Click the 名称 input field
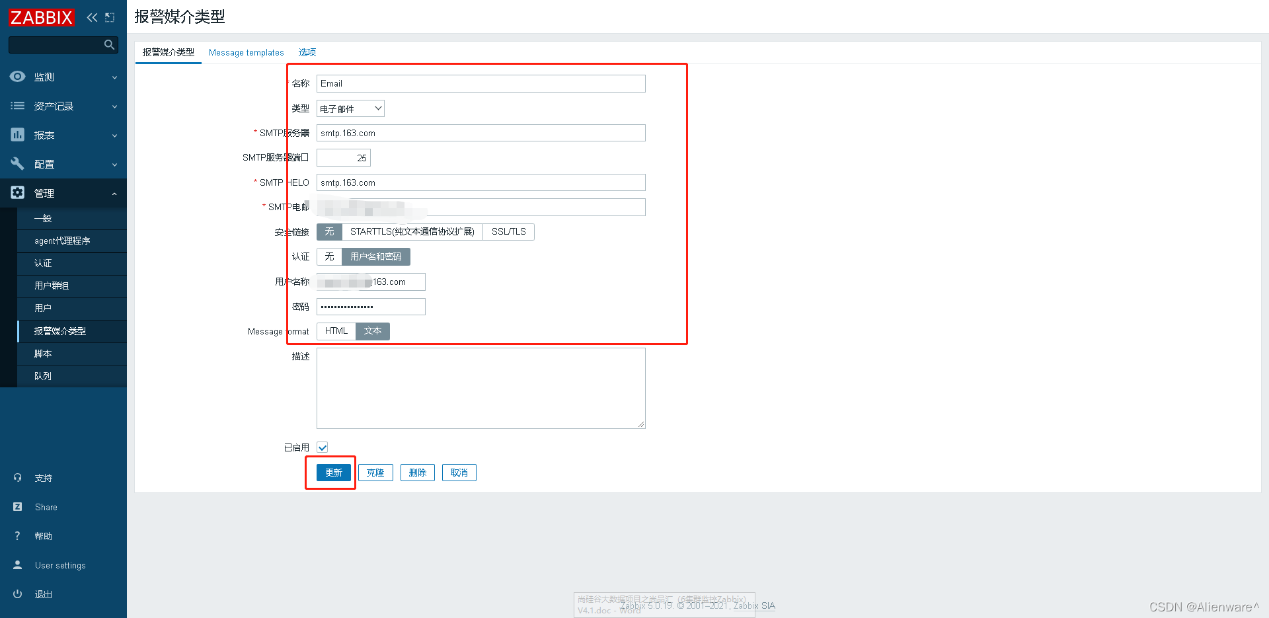The image size is (1269, 618). (481, 83)
